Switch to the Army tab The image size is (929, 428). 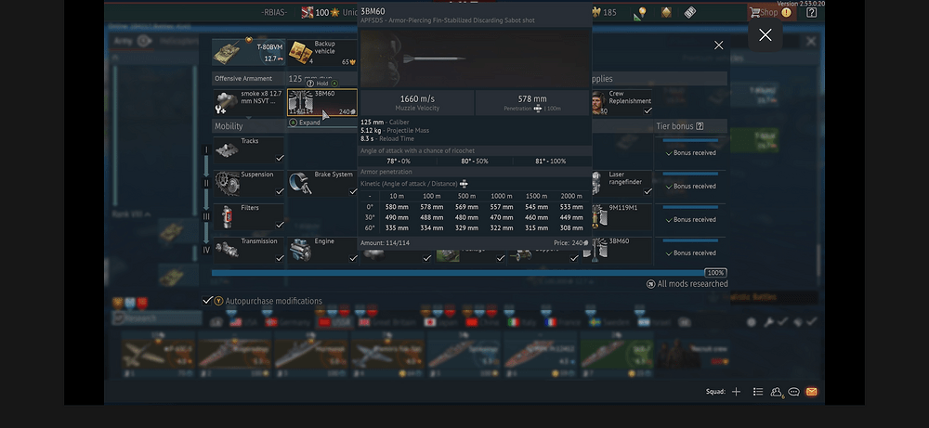124,41
